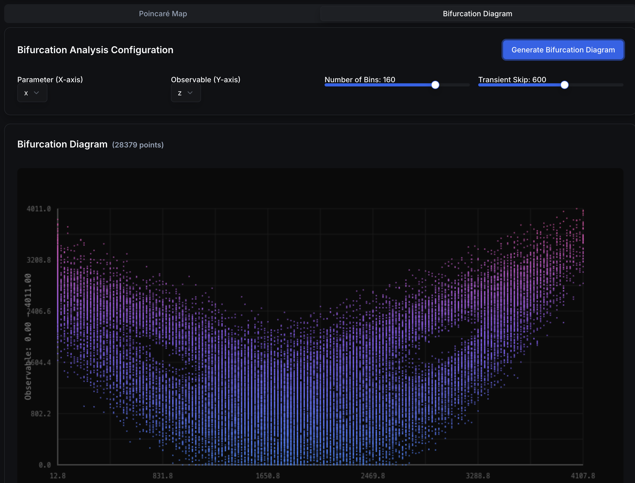Open the Parameter (X-axis) dropdown
Image resolution: width=635 pixels, height=483 pixels.
pyautogui.click(x=32, y=93)
